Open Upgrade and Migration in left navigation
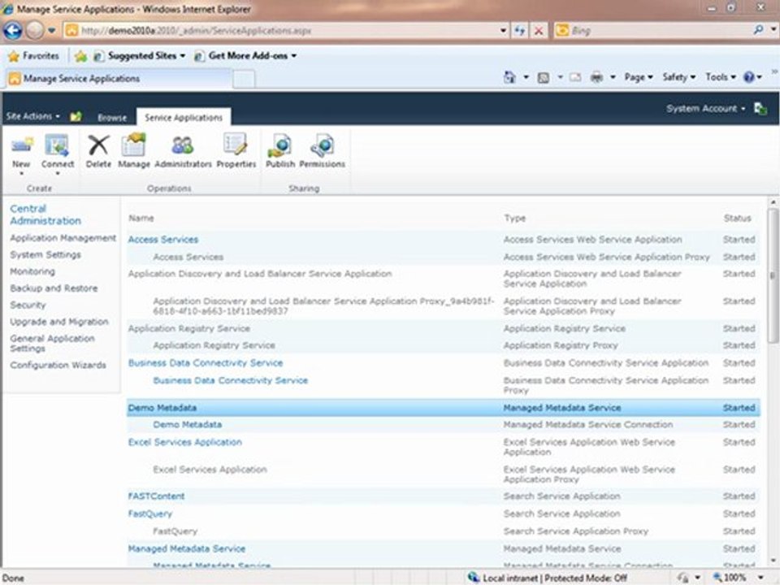Image resolution: width=780 pixels, height=585 pixels. [59, 322]
